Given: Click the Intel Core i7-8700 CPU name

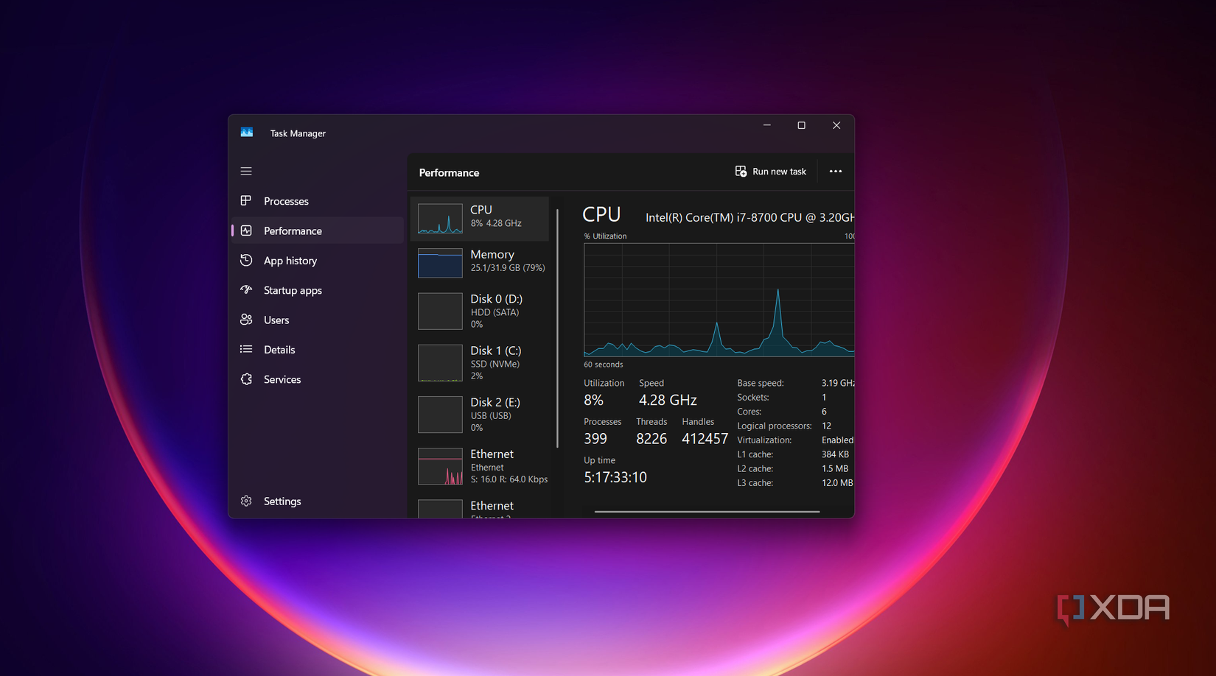Looking at the screenshot, I should point(749,217).
